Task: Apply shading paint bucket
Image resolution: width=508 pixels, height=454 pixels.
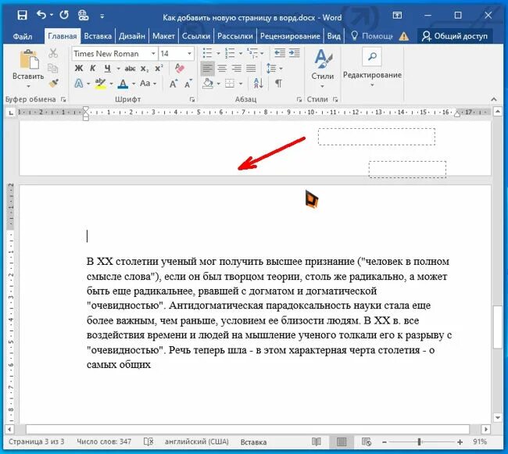Action: 208,84
